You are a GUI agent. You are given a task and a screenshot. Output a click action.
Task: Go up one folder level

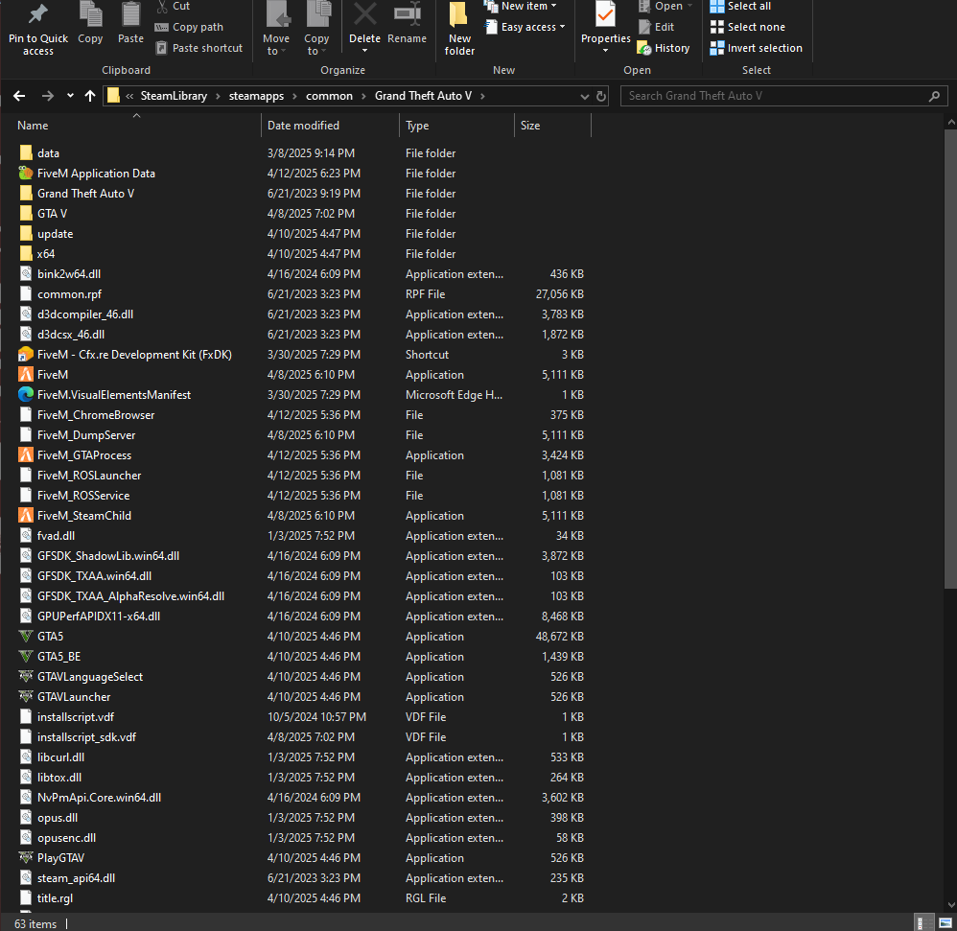pyautogui.click(x=90, y=96)
